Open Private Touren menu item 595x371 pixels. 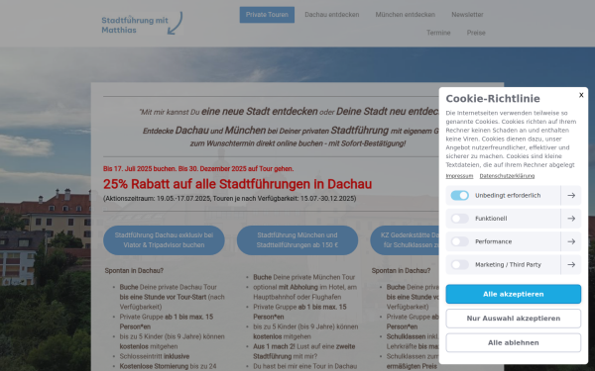point(267,15)
